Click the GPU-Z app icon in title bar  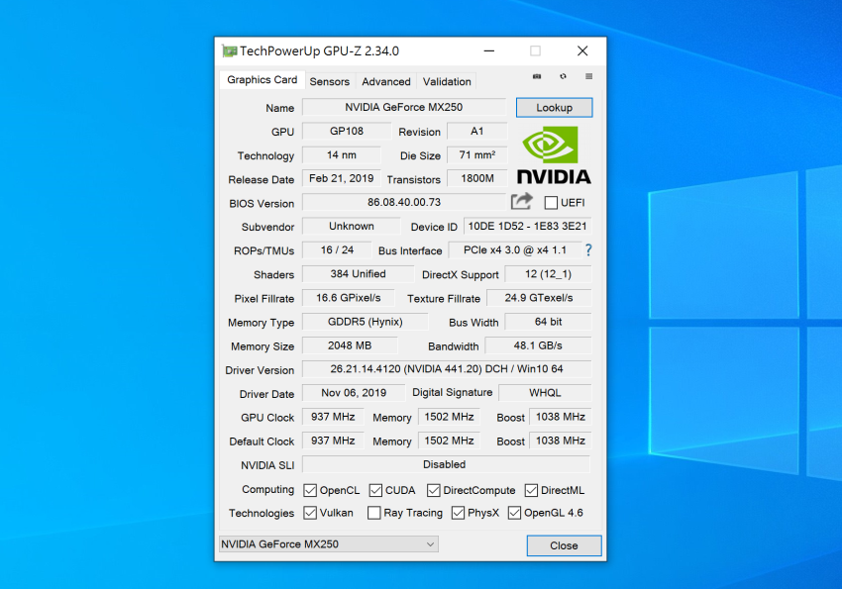click(x=229, y=50)
